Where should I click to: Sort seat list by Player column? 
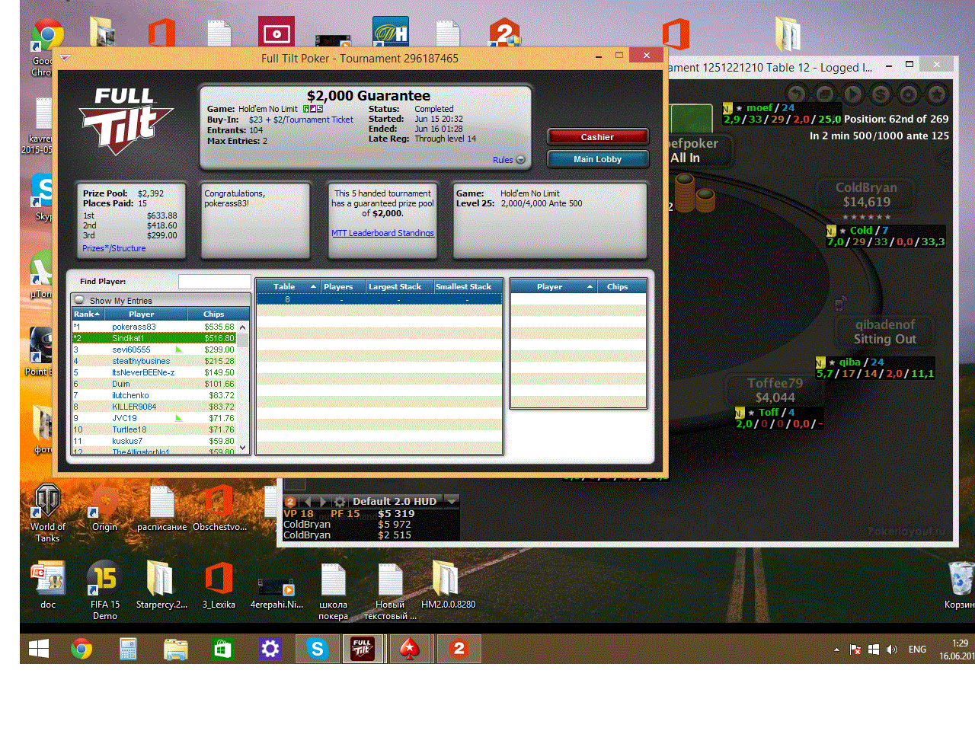tap(554, 286)
